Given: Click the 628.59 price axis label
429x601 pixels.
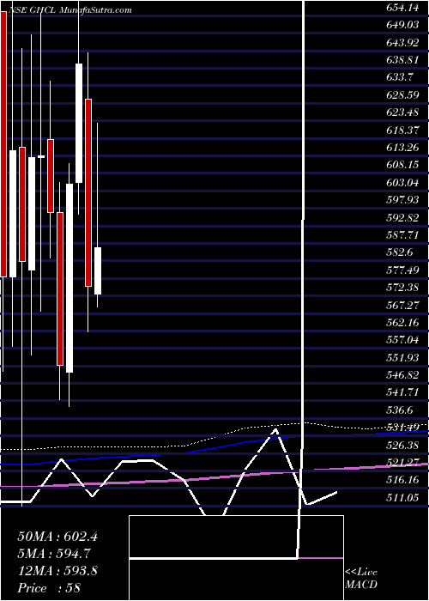Looking at the screenshot, I should click(x=403, y=94).
